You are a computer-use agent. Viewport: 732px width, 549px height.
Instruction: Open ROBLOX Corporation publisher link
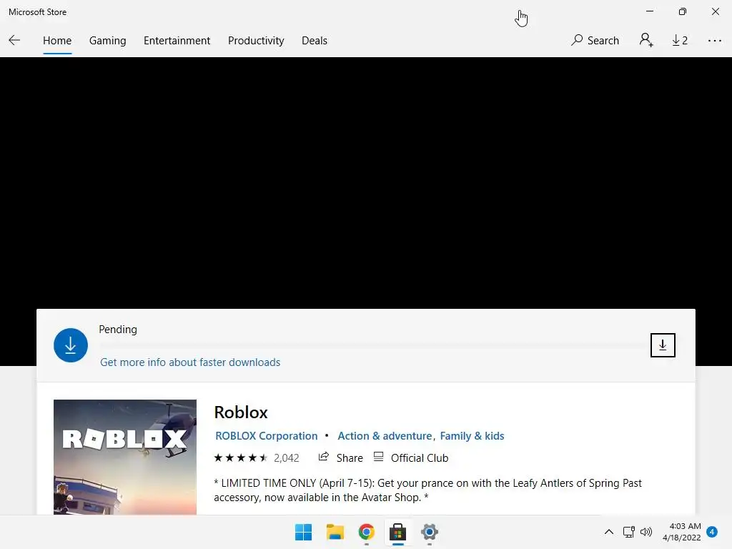pos(266,435)
